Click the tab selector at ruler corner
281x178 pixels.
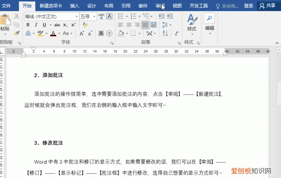(1, 52)
